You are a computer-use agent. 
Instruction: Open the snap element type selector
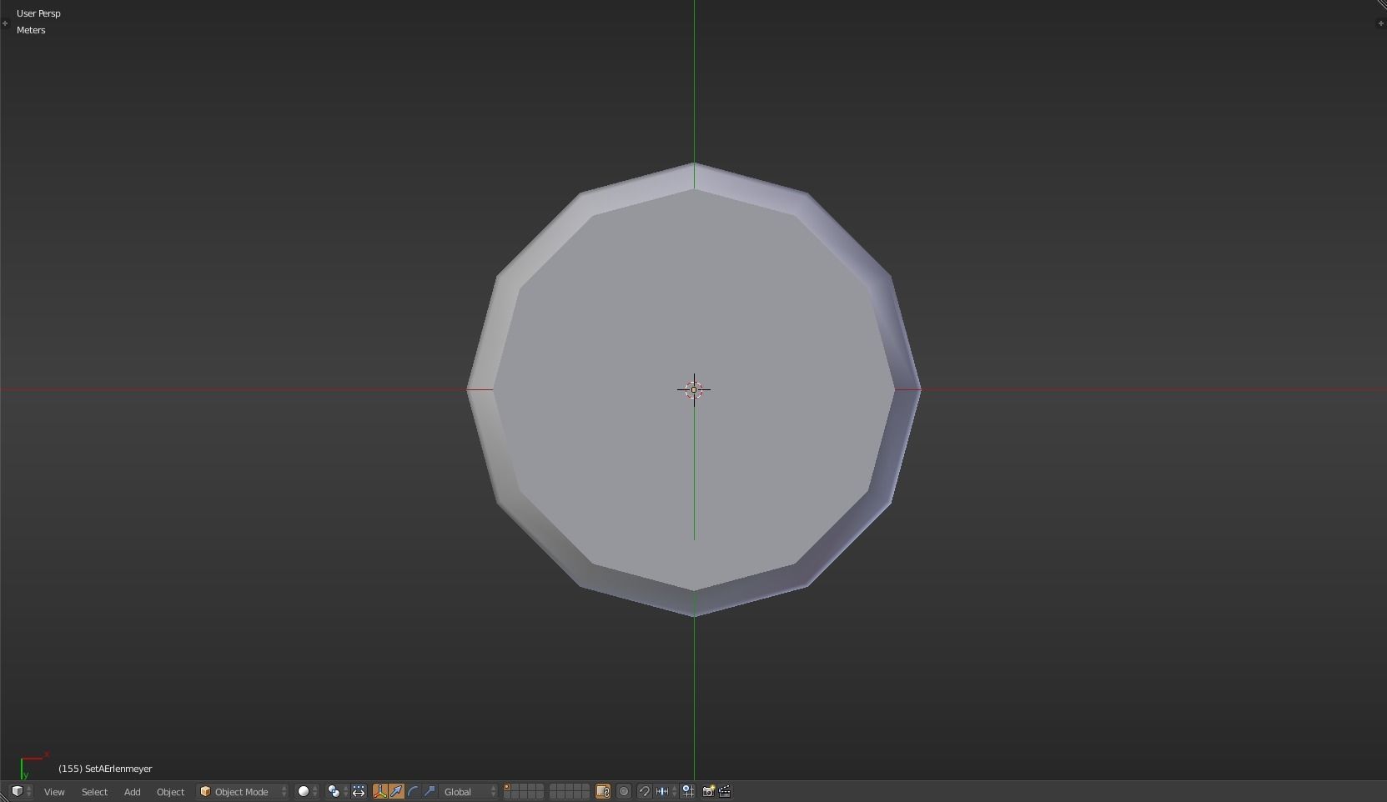coord(666,791)
